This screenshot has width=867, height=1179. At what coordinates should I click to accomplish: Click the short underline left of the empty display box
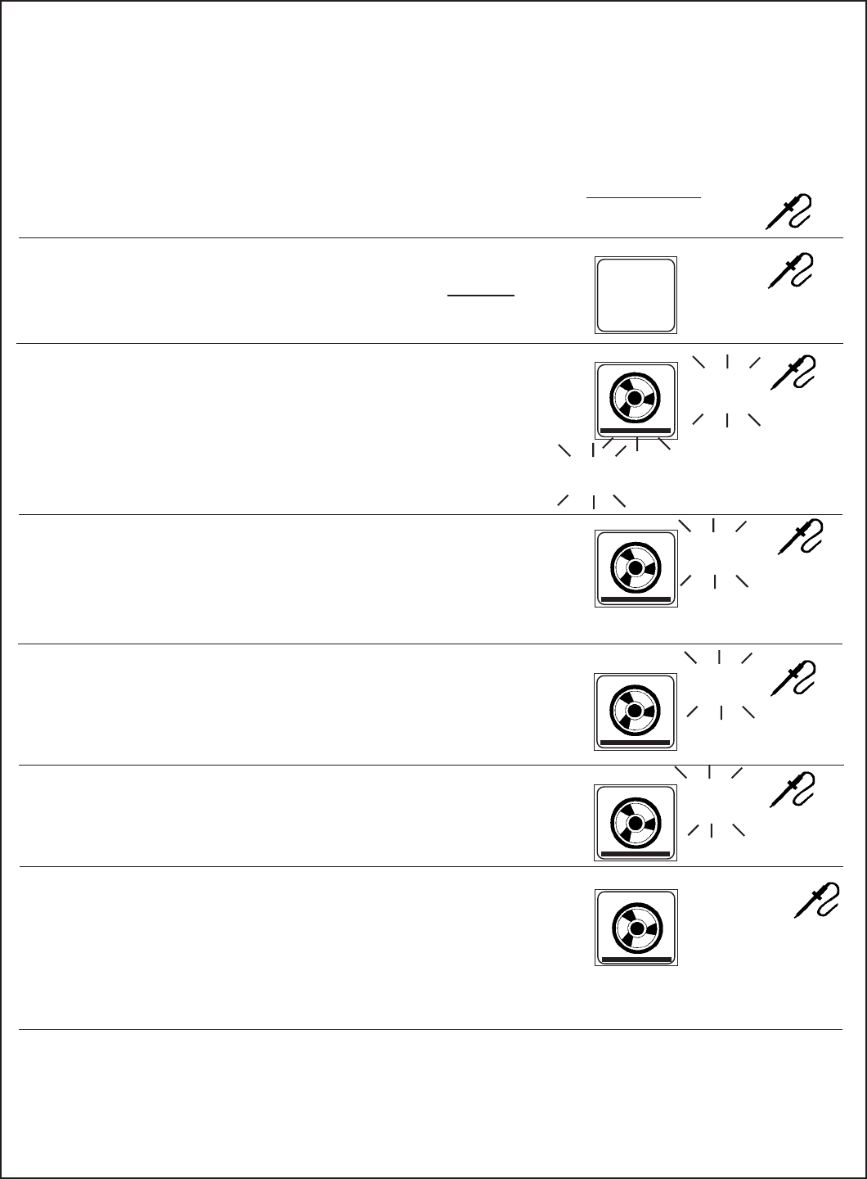click(x=481, y=295)
